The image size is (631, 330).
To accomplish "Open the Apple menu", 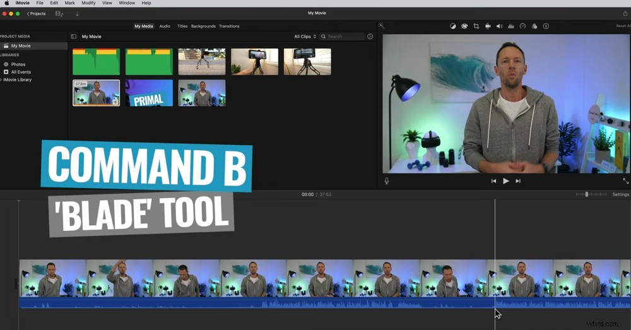I will click(x=7, y=3).
